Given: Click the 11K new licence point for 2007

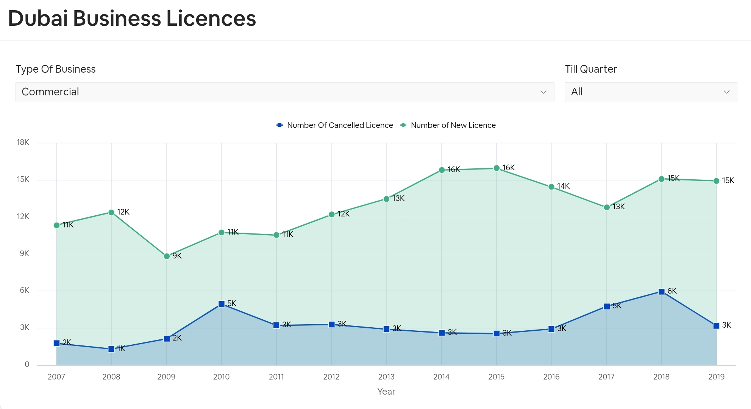Looking at the screenshot, I should 56,225.
